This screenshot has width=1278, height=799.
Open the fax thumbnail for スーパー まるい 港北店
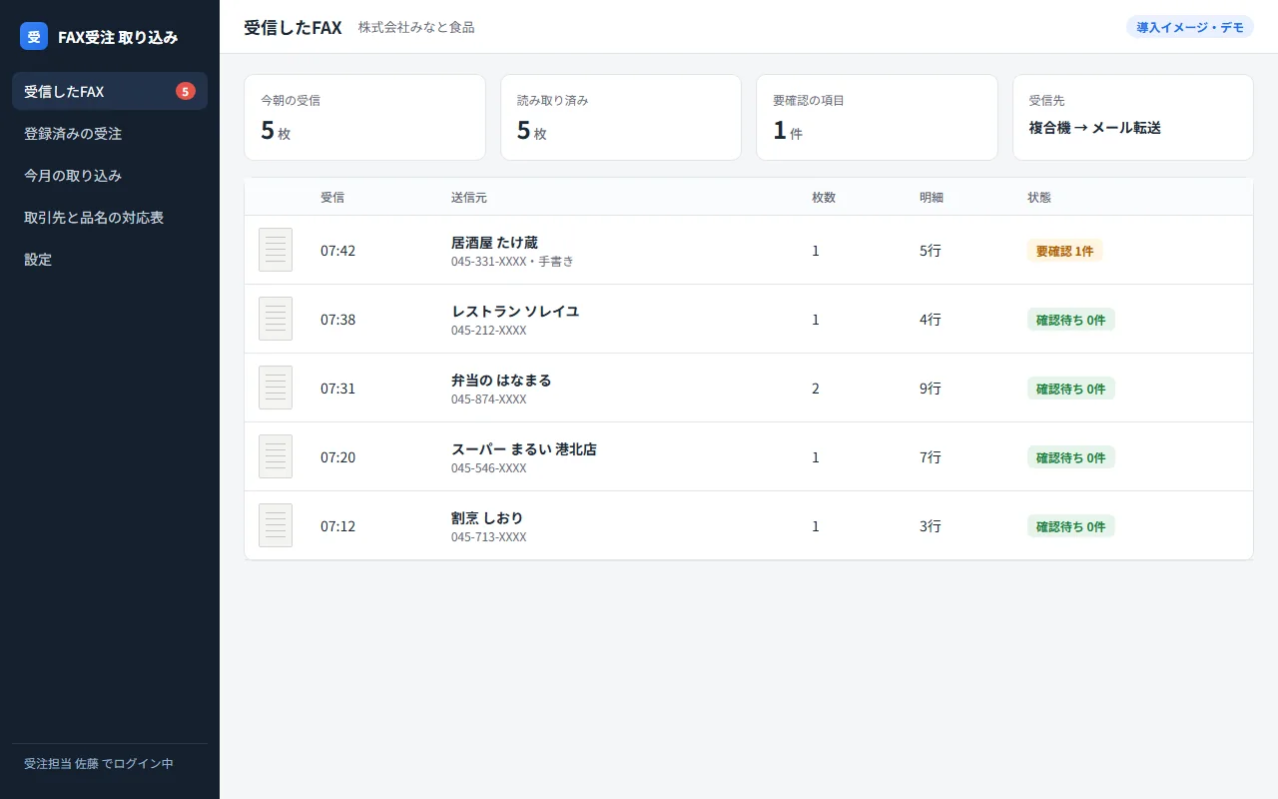276,456
